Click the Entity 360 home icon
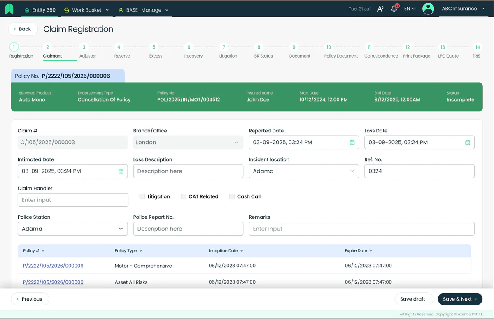This screenshot has width=494, height=319. click(27, 10)
